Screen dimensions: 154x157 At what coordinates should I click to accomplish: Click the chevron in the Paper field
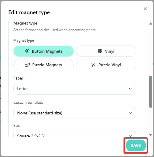(x=130, y=89)
